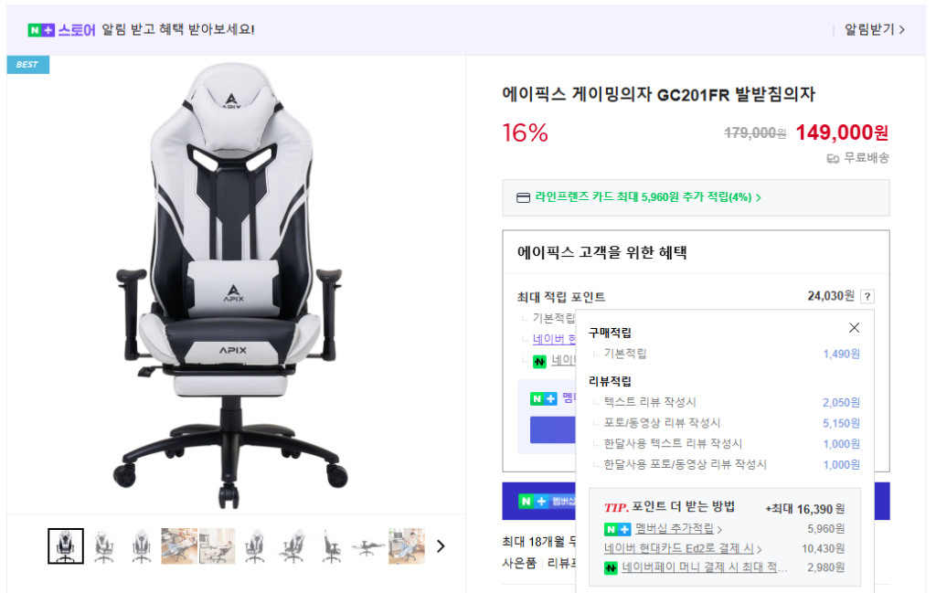
Task: Close the point details popup
Action: pos(855,327)
